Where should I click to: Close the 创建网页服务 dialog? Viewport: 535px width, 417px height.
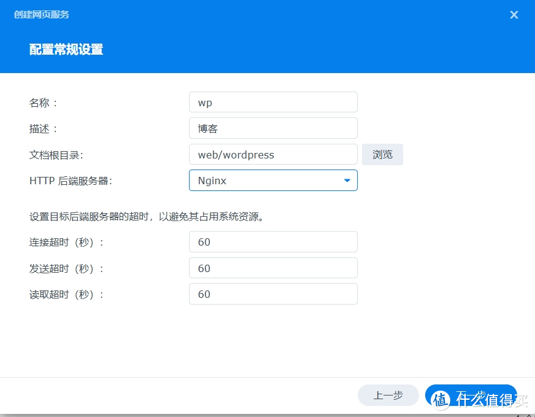pyautogui.click(x=514, y=15)
